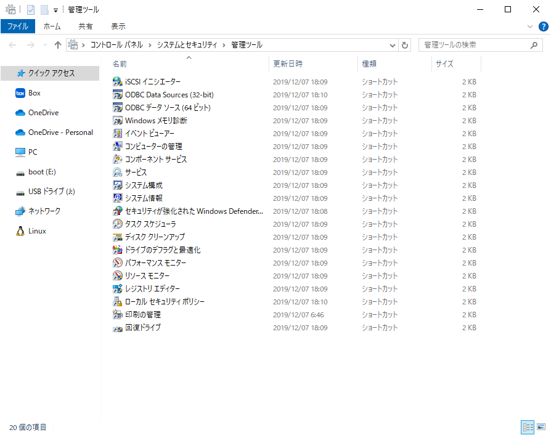
Task: Select the イベント ビューアー icon
Action: coord(117,134)
